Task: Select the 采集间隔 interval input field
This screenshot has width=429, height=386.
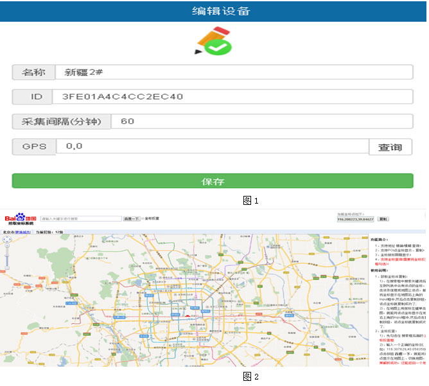Action: click(261, 121)
